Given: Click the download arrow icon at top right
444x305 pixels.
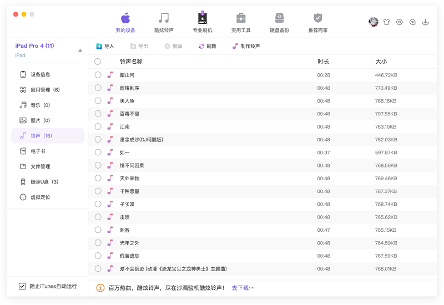Looking at the screenshot, I should point(425,22).
